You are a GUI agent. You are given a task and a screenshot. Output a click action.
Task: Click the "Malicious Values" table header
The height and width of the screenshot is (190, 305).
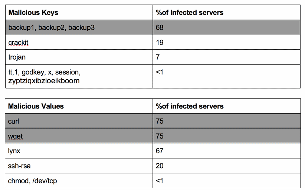pos(36,106)
